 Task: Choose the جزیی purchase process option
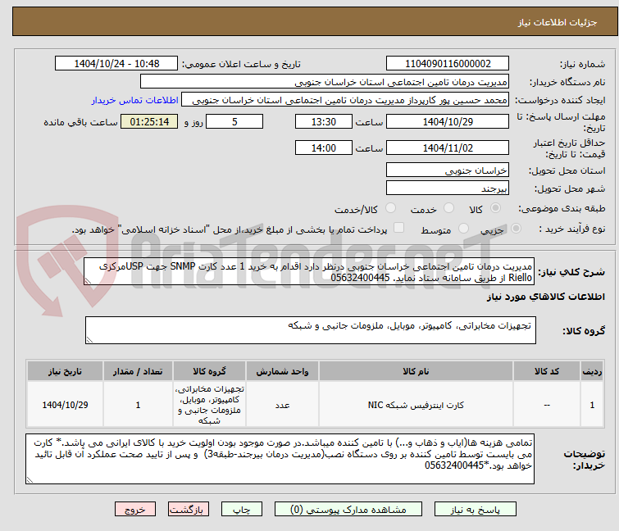[x=516, y=229]
